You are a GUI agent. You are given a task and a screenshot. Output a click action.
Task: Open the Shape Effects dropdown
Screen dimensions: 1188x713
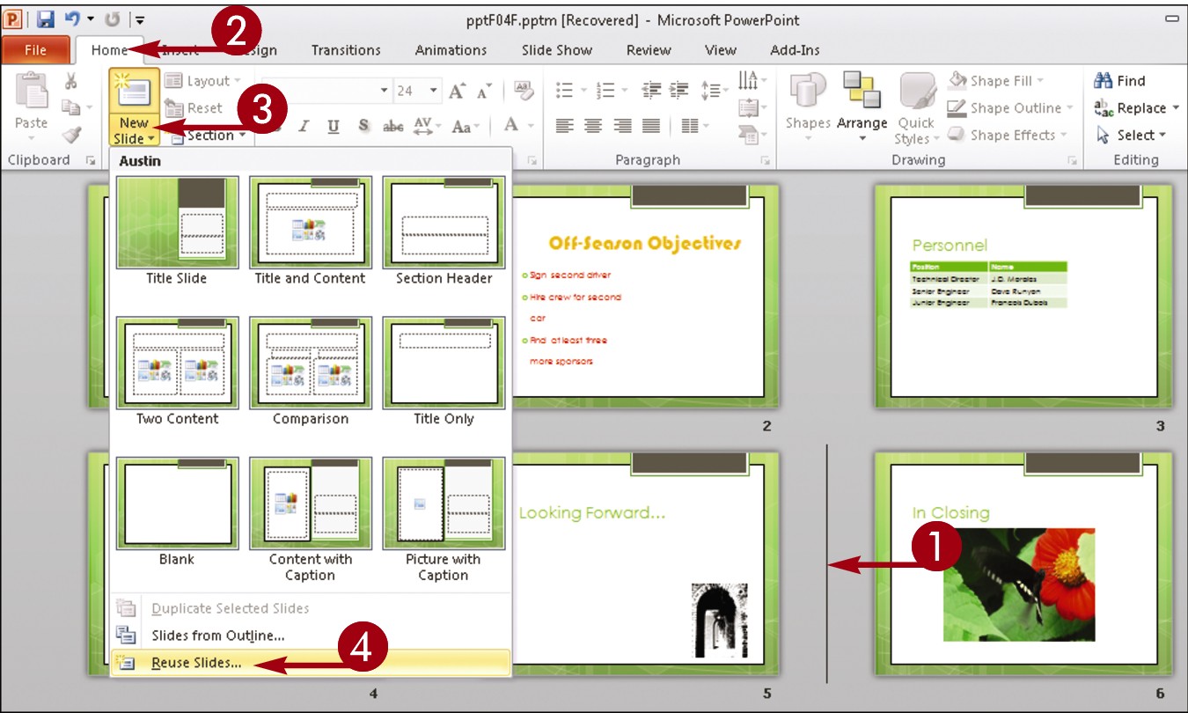[1008, 135]
